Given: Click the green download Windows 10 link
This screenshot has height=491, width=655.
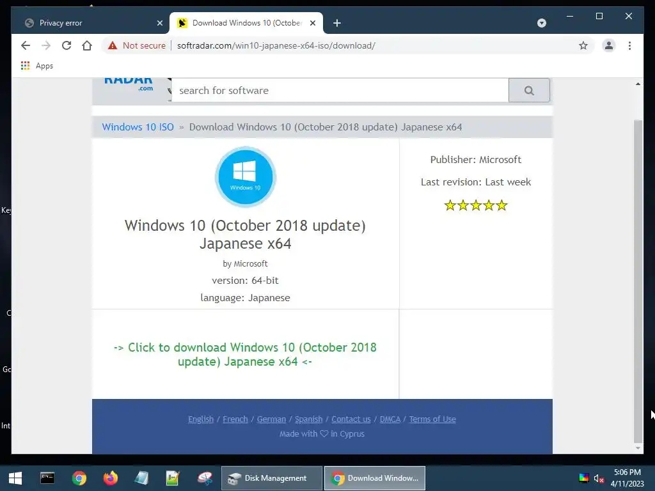Looking at the screenshot, I should [x=245, y=354].
